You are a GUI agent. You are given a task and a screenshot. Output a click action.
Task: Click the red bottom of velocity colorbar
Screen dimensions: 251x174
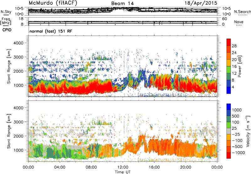tap(229, 155)
